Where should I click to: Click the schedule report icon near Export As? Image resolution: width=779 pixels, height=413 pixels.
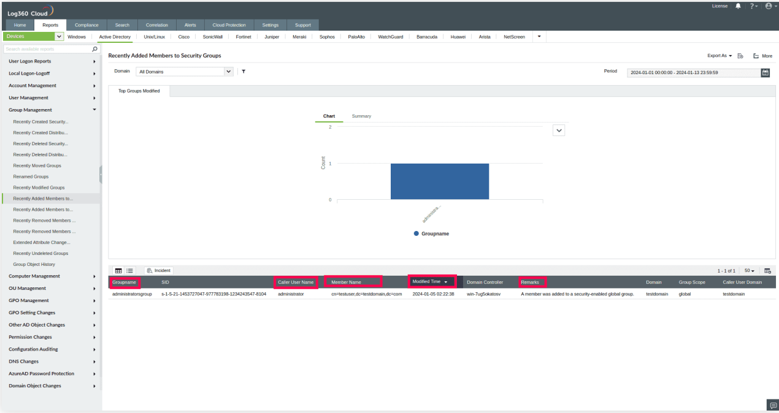740,56
